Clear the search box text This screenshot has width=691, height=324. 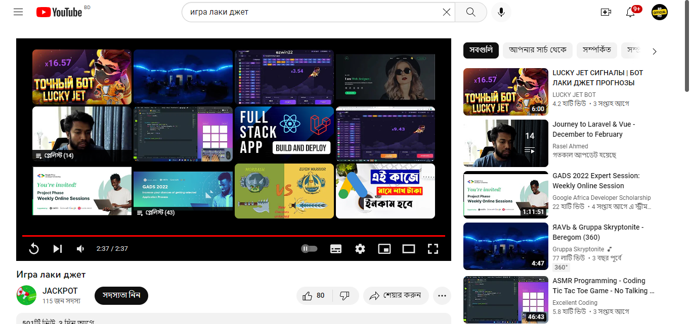(447, 12)
